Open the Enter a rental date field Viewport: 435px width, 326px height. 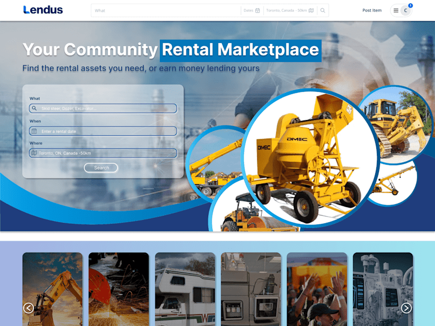pos(103,131)
